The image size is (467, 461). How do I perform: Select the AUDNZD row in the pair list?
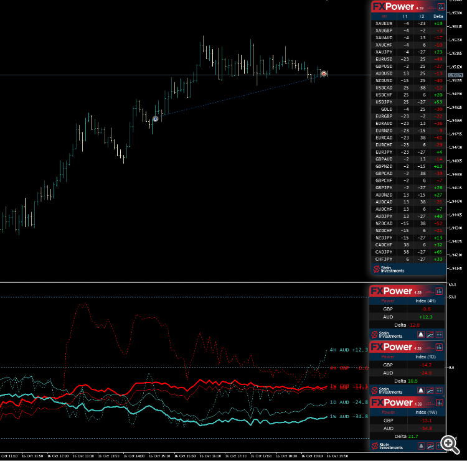pos(408,195)
